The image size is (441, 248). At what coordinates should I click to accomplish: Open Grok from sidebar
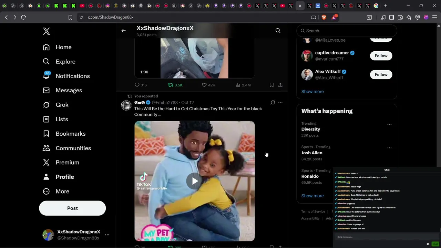coord(55,105)
